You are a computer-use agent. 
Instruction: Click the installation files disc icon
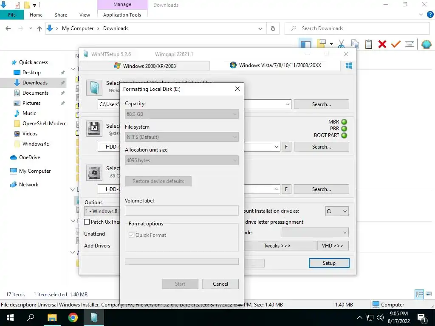tap(94, 88)
